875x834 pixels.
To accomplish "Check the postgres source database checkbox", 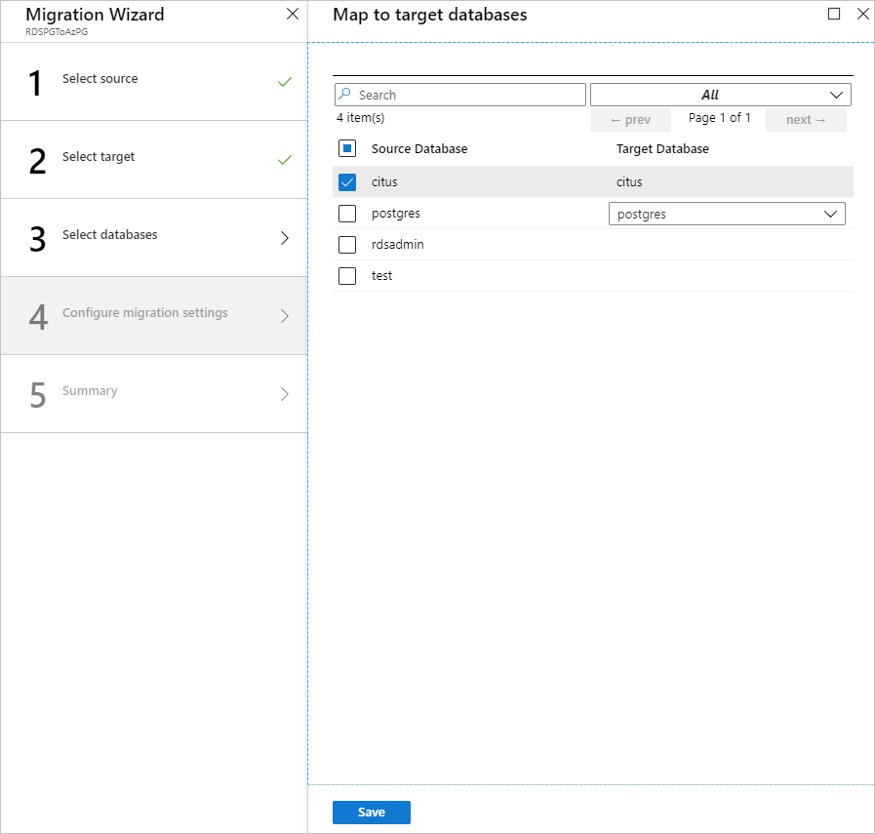I will 347,214.
